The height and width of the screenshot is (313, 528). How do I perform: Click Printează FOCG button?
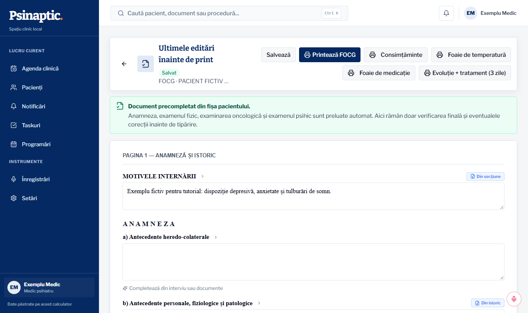330,55
